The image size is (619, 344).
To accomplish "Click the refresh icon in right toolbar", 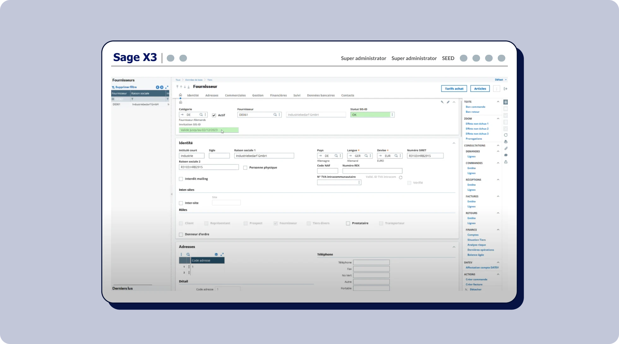I will click(506, 135).
